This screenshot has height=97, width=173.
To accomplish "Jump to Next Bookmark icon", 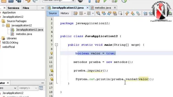I will (x=133, y=13).
